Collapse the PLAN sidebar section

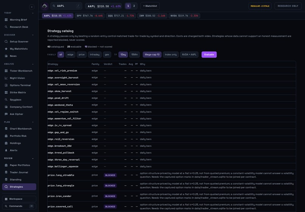[x=33, y=122]
